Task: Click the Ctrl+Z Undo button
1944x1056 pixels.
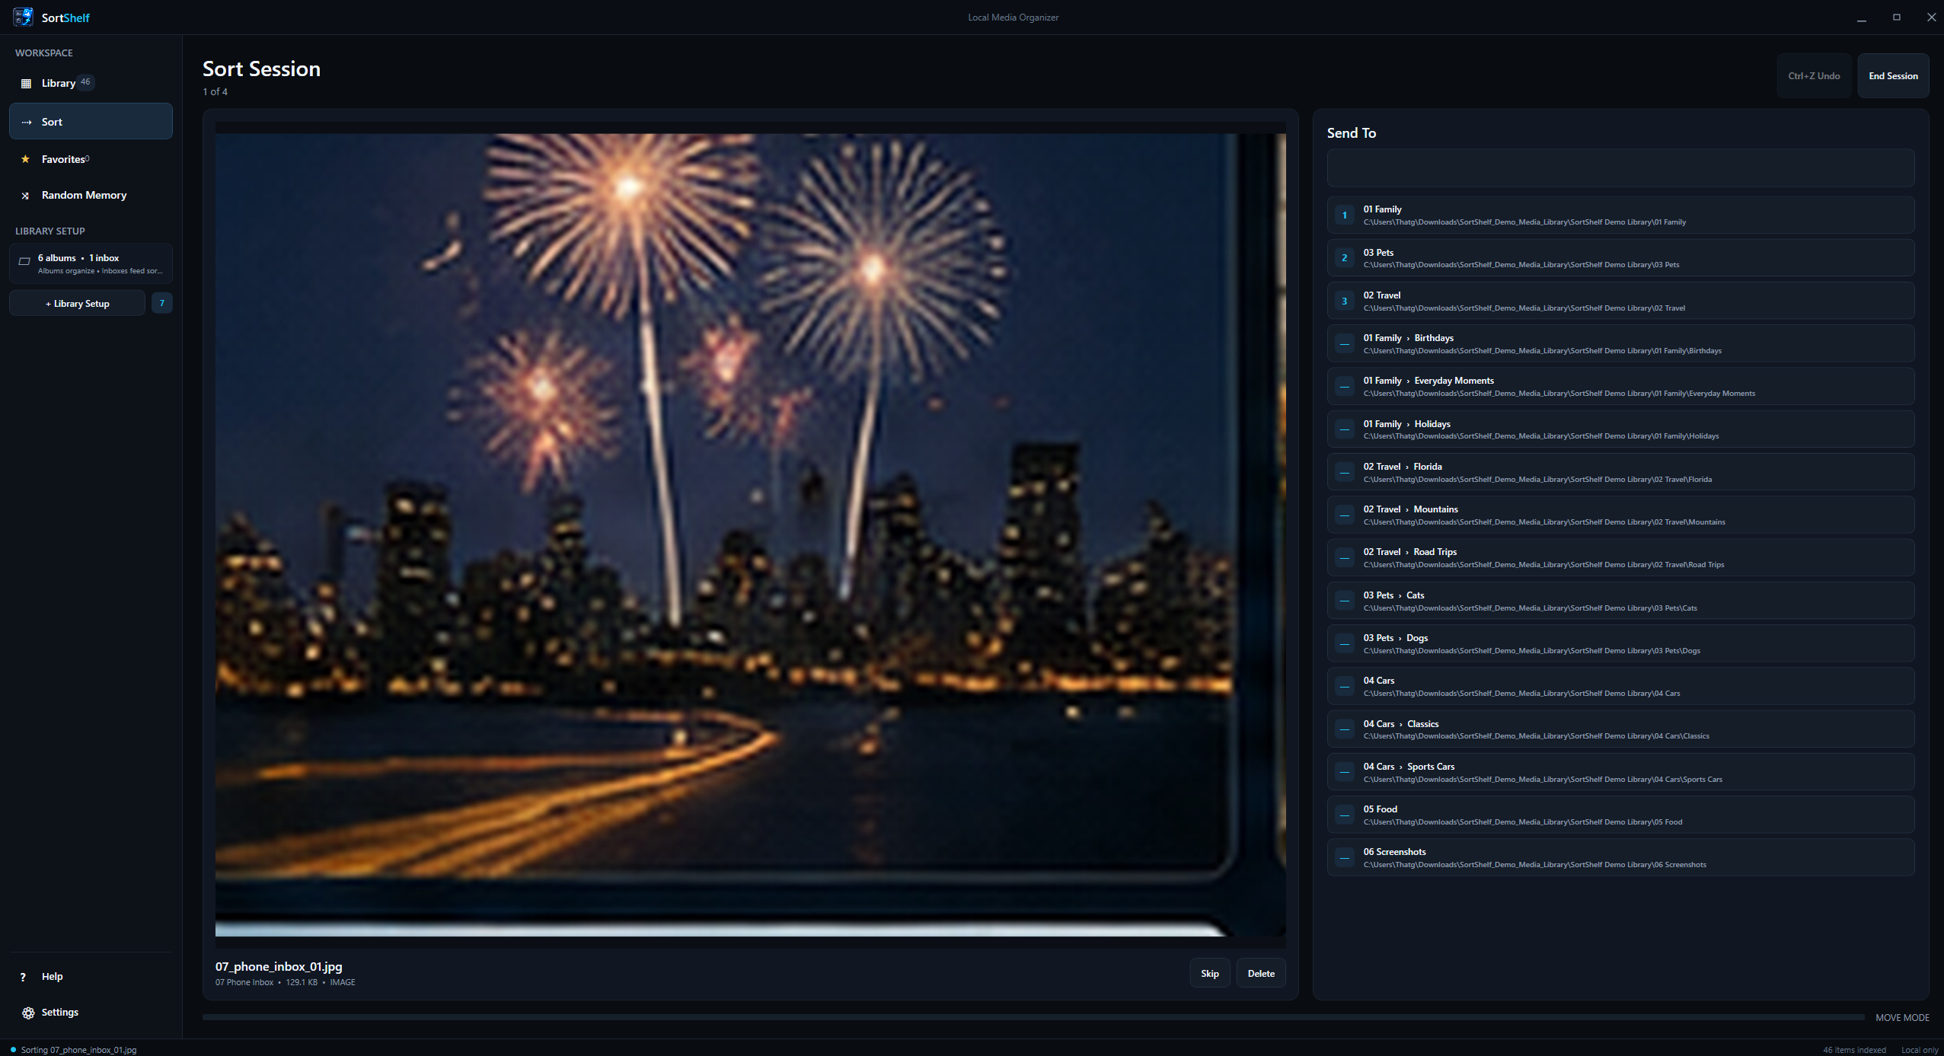Action: click(1814, 76)
